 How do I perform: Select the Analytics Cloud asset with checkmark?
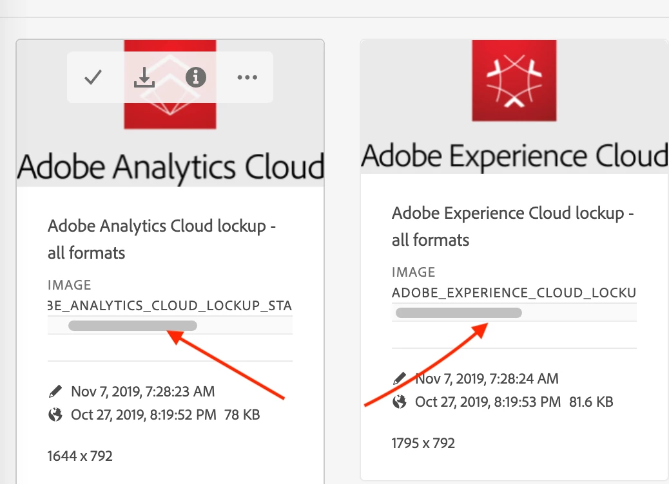(93, 77)
